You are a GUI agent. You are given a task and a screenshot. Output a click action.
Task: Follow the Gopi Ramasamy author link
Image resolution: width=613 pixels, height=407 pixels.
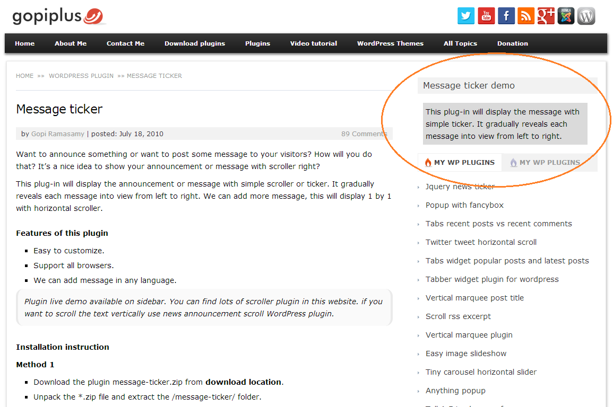click(x=57, y=134)
